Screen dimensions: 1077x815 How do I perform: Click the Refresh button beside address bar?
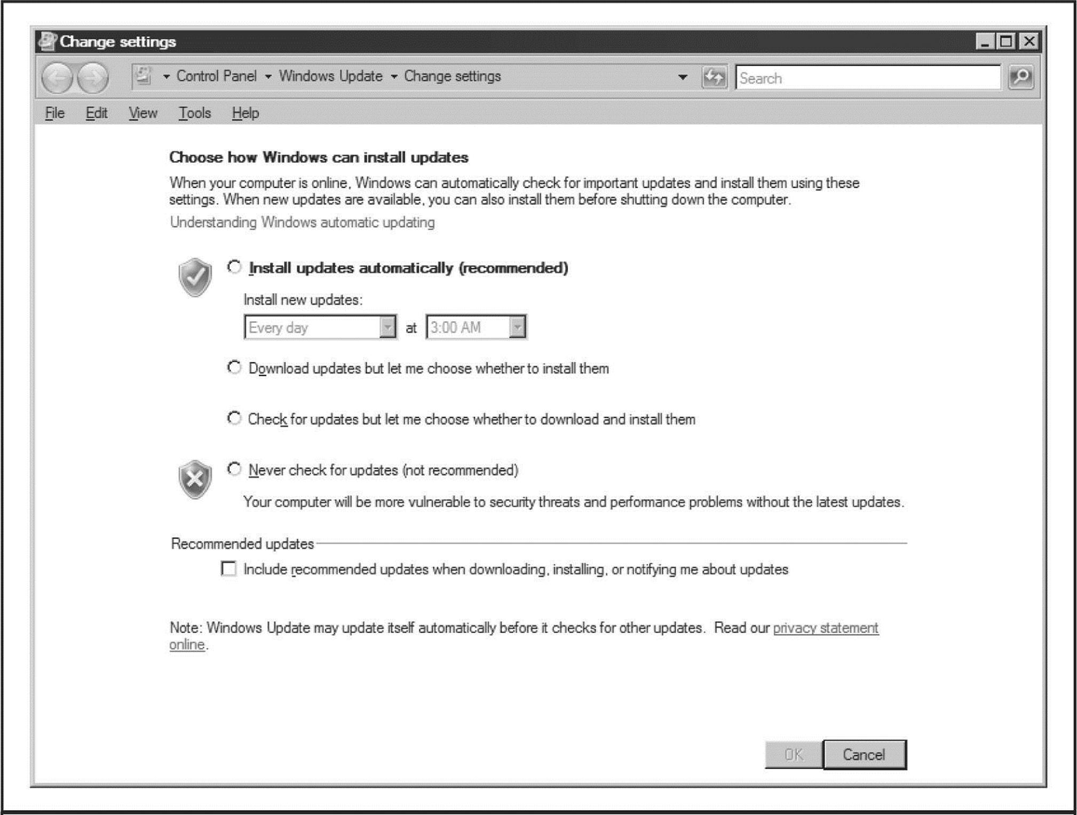point(715,78)
